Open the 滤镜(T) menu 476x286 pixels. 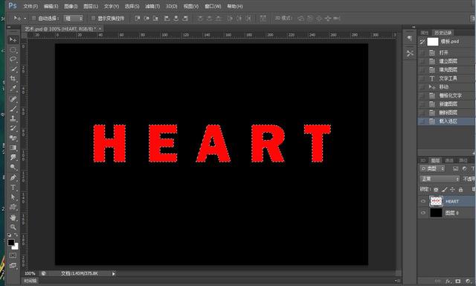[x=152, y=6]
